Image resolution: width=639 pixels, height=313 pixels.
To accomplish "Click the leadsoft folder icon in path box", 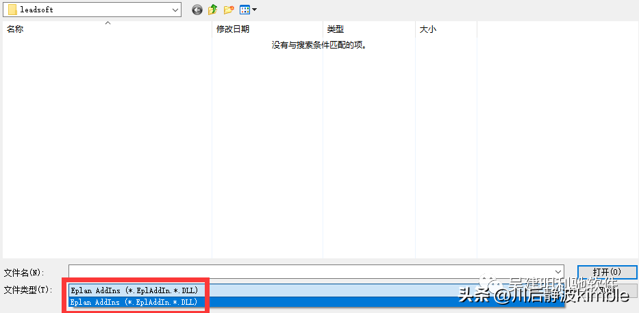I will [12, 10].
